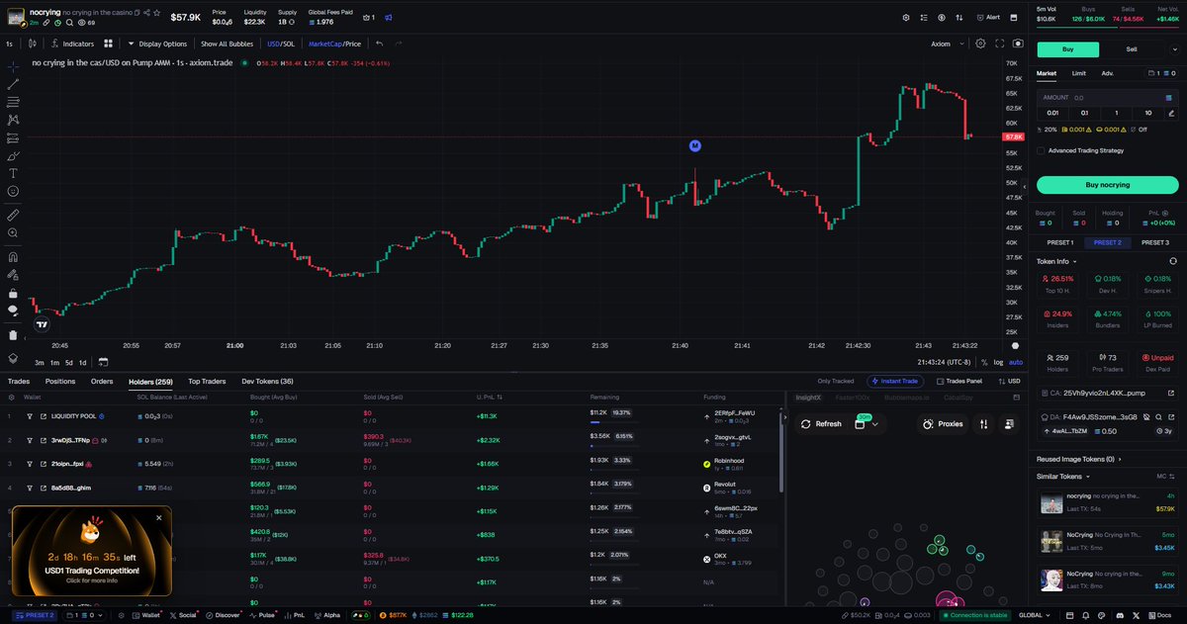The image size is (1187, 624).
Task: Expand Reused Image Tokens section
Action: 1079,459
